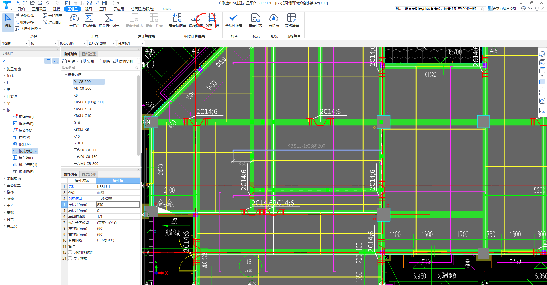Switch to the 建模 ribbon tab
547x285 pixels.
point(57,9)
